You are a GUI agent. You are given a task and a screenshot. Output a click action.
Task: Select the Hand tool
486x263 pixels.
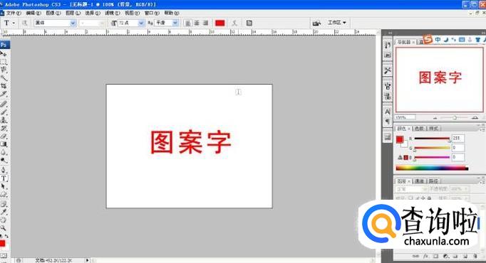[x=4, y=220]
